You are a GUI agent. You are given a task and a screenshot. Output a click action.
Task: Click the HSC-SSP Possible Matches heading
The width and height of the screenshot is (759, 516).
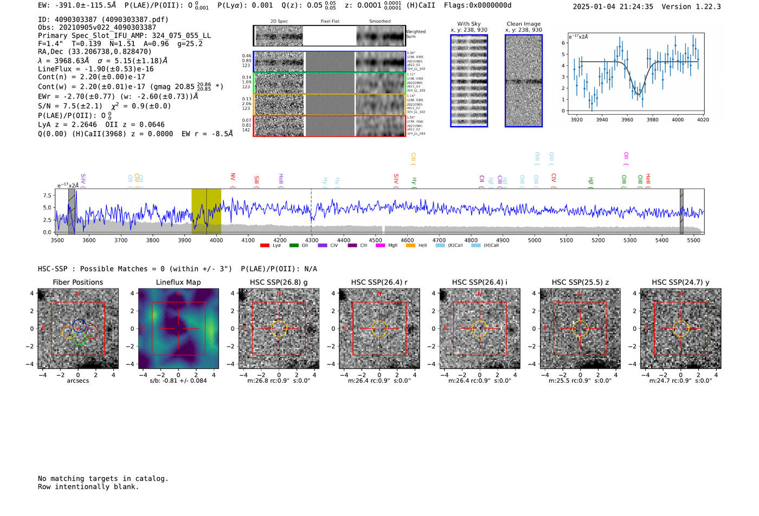[177, 269]
